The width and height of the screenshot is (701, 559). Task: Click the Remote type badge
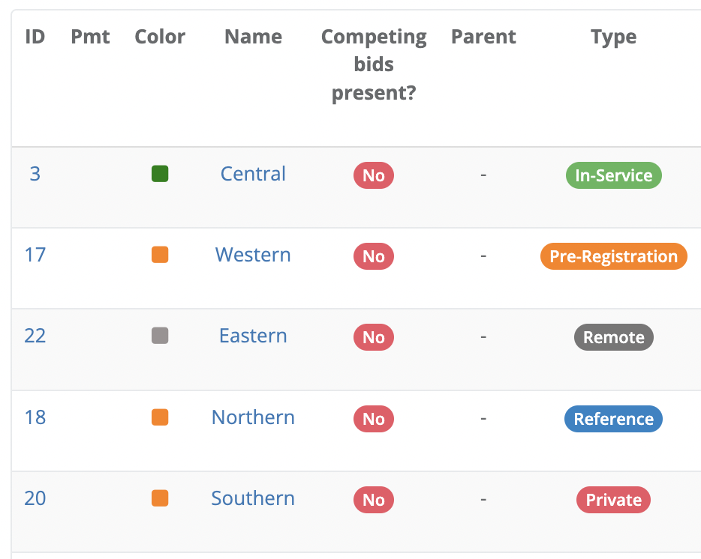(613, 337)
